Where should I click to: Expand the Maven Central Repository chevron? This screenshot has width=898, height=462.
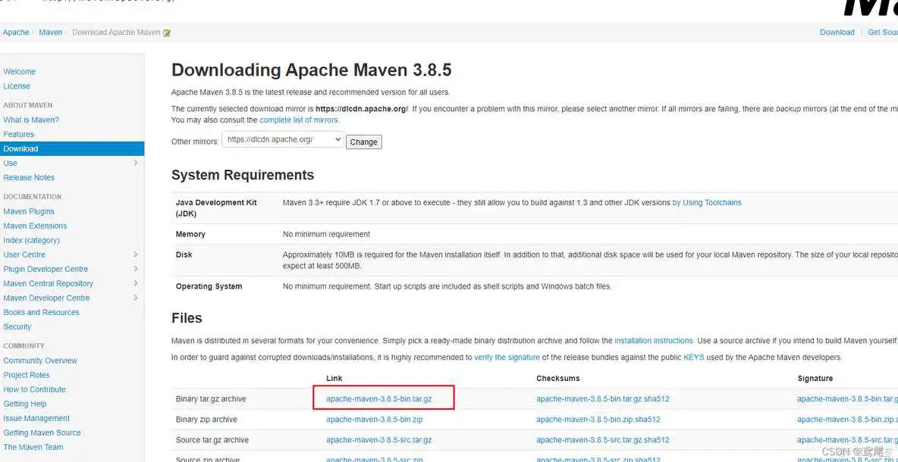pyautogui.click(x=136, y=283)
